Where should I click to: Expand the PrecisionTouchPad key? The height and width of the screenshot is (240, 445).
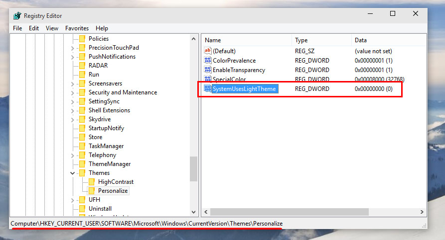pos(72,48)
